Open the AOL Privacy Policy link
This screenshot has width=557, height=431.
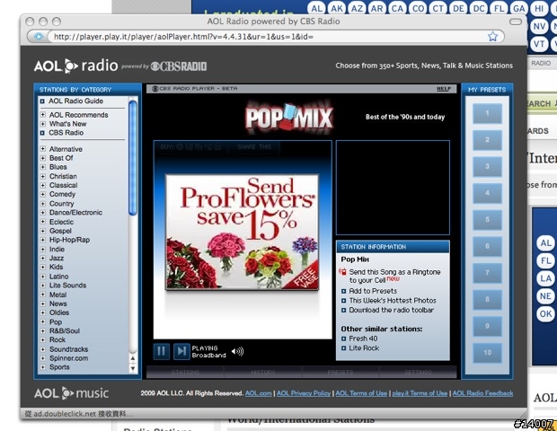pyautogui.click(x=304, y=393)
